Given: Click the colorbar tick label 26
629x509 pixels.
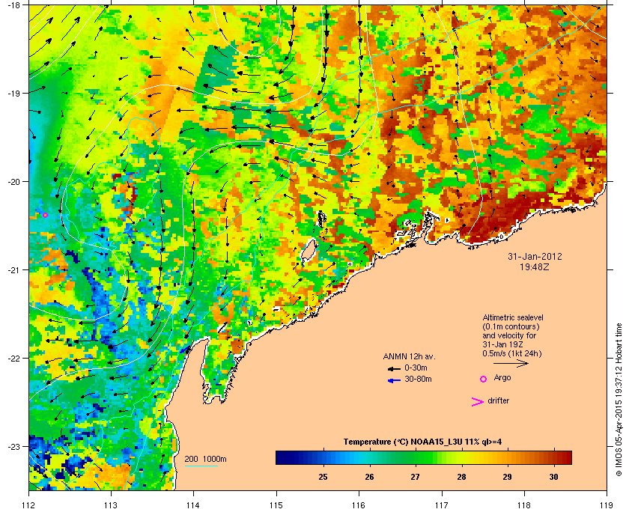Looking at the screenshot, I should click(369, 477).
